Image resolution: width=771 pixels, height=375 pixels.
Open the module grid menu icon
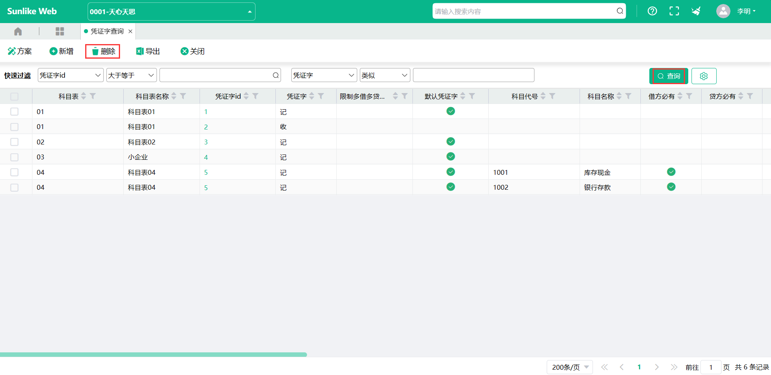[60, 32]
